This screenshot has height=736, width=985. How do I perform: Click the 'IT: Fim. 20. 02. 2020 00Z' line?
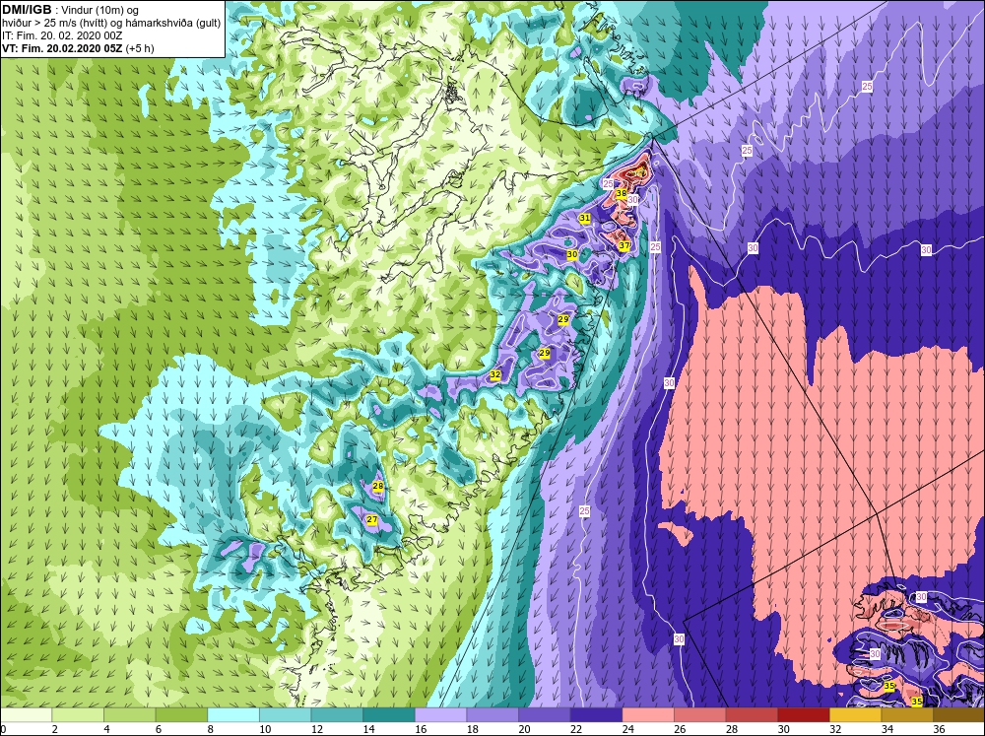[62, 35]
